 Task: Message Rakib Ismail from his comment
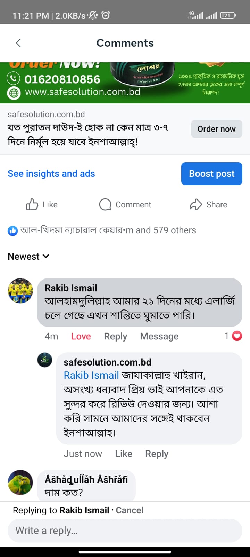click(x=159, y=336)
